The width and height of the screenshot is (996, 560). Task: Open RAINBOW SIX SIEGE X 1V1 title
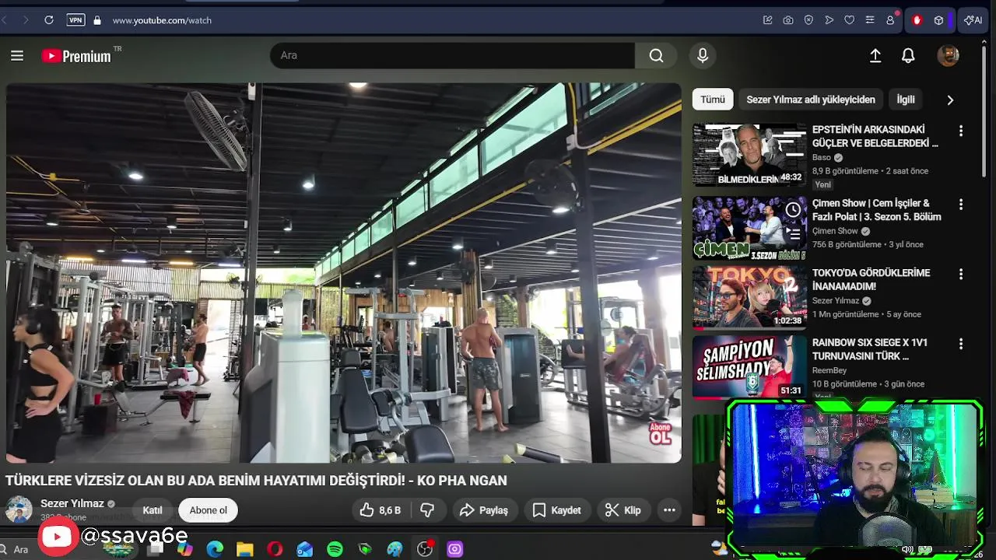pyautogui.click(x=870, y=349)
